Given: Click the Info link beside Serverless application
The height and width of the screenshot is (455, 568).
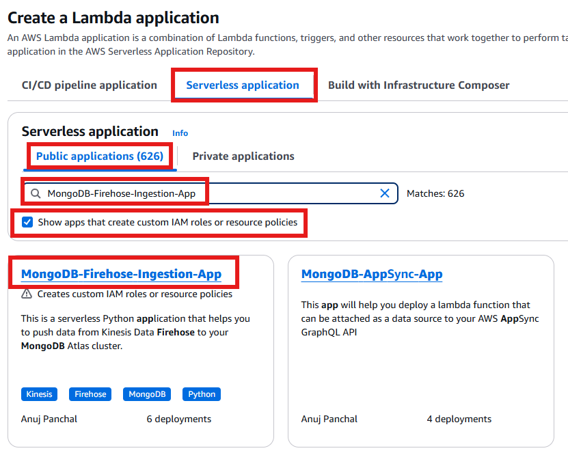Looking at the screenshot, I should [x=180, y=133].
